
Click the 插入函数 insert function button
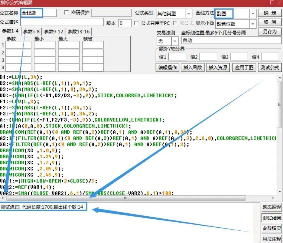(193, 68)
